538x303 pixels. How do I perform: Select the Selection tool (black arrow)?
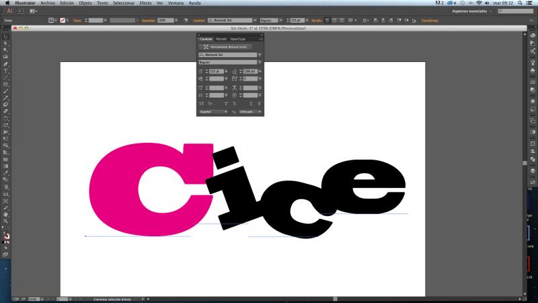coord(6,36)
